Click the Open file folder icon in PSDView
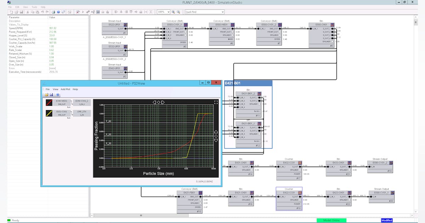 point(47,95)
